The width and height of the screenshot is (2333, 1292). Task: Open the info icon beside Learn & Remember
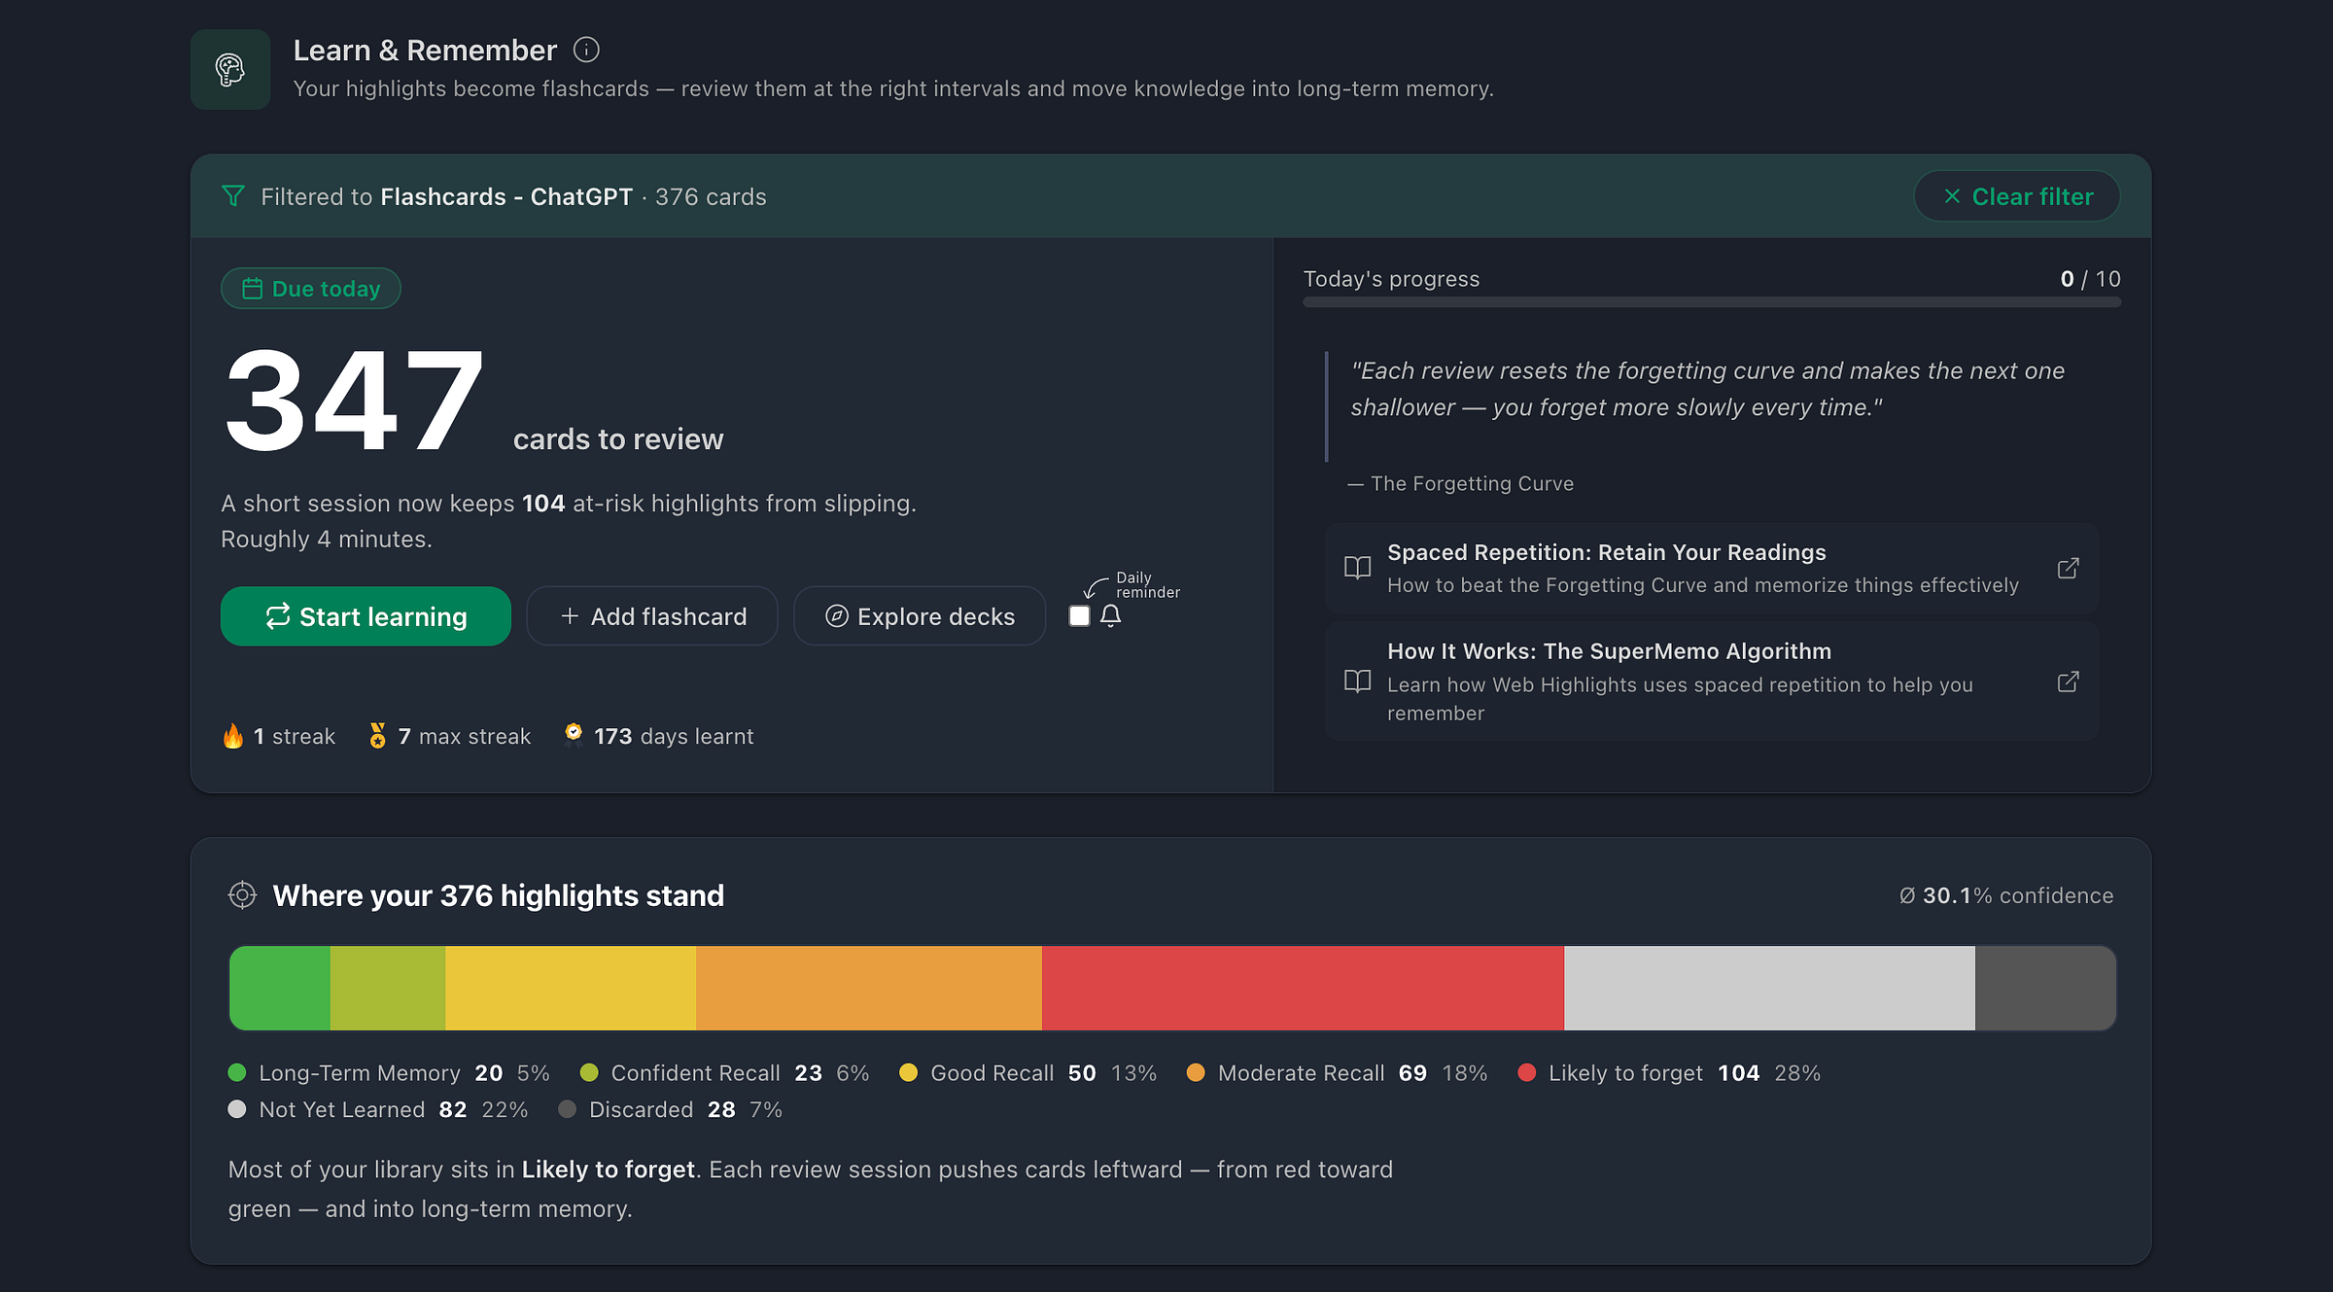pyautogui.click(x=586, y=50)
